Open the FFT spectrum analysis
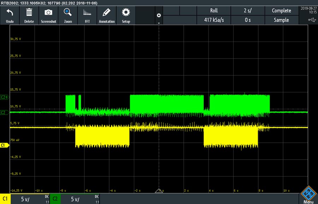The image size is (318, 204). (x=87, y=13)
